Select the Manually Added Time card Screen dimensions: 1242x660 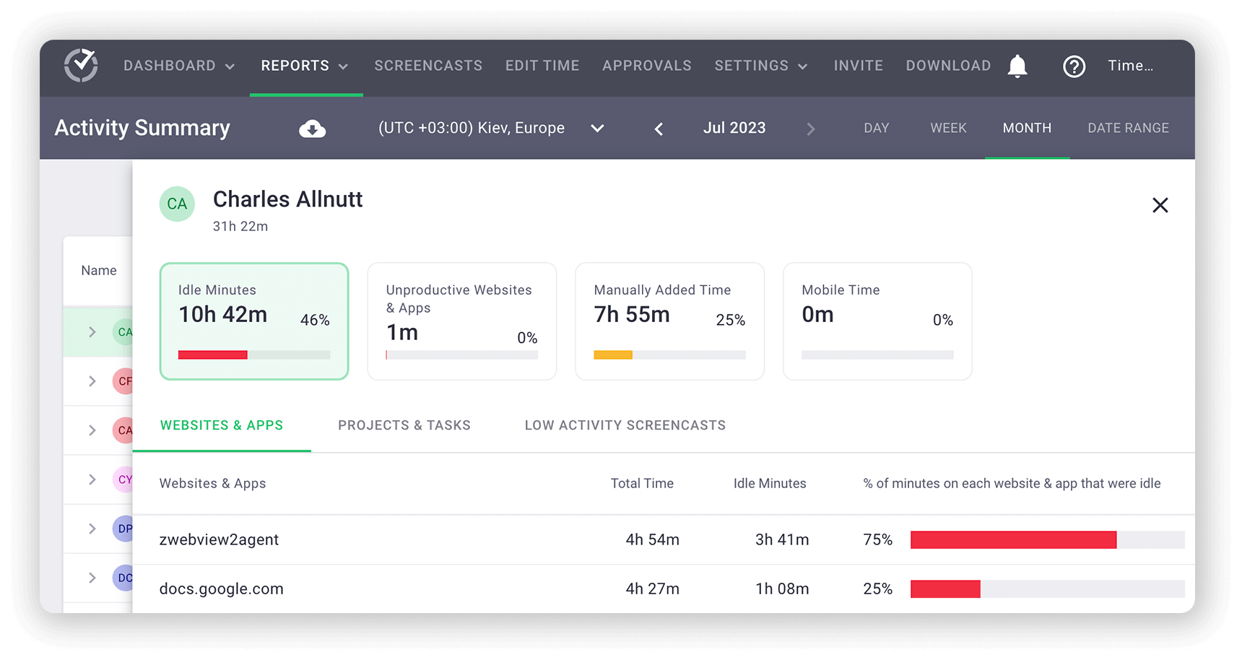click(x=669, y=321)
